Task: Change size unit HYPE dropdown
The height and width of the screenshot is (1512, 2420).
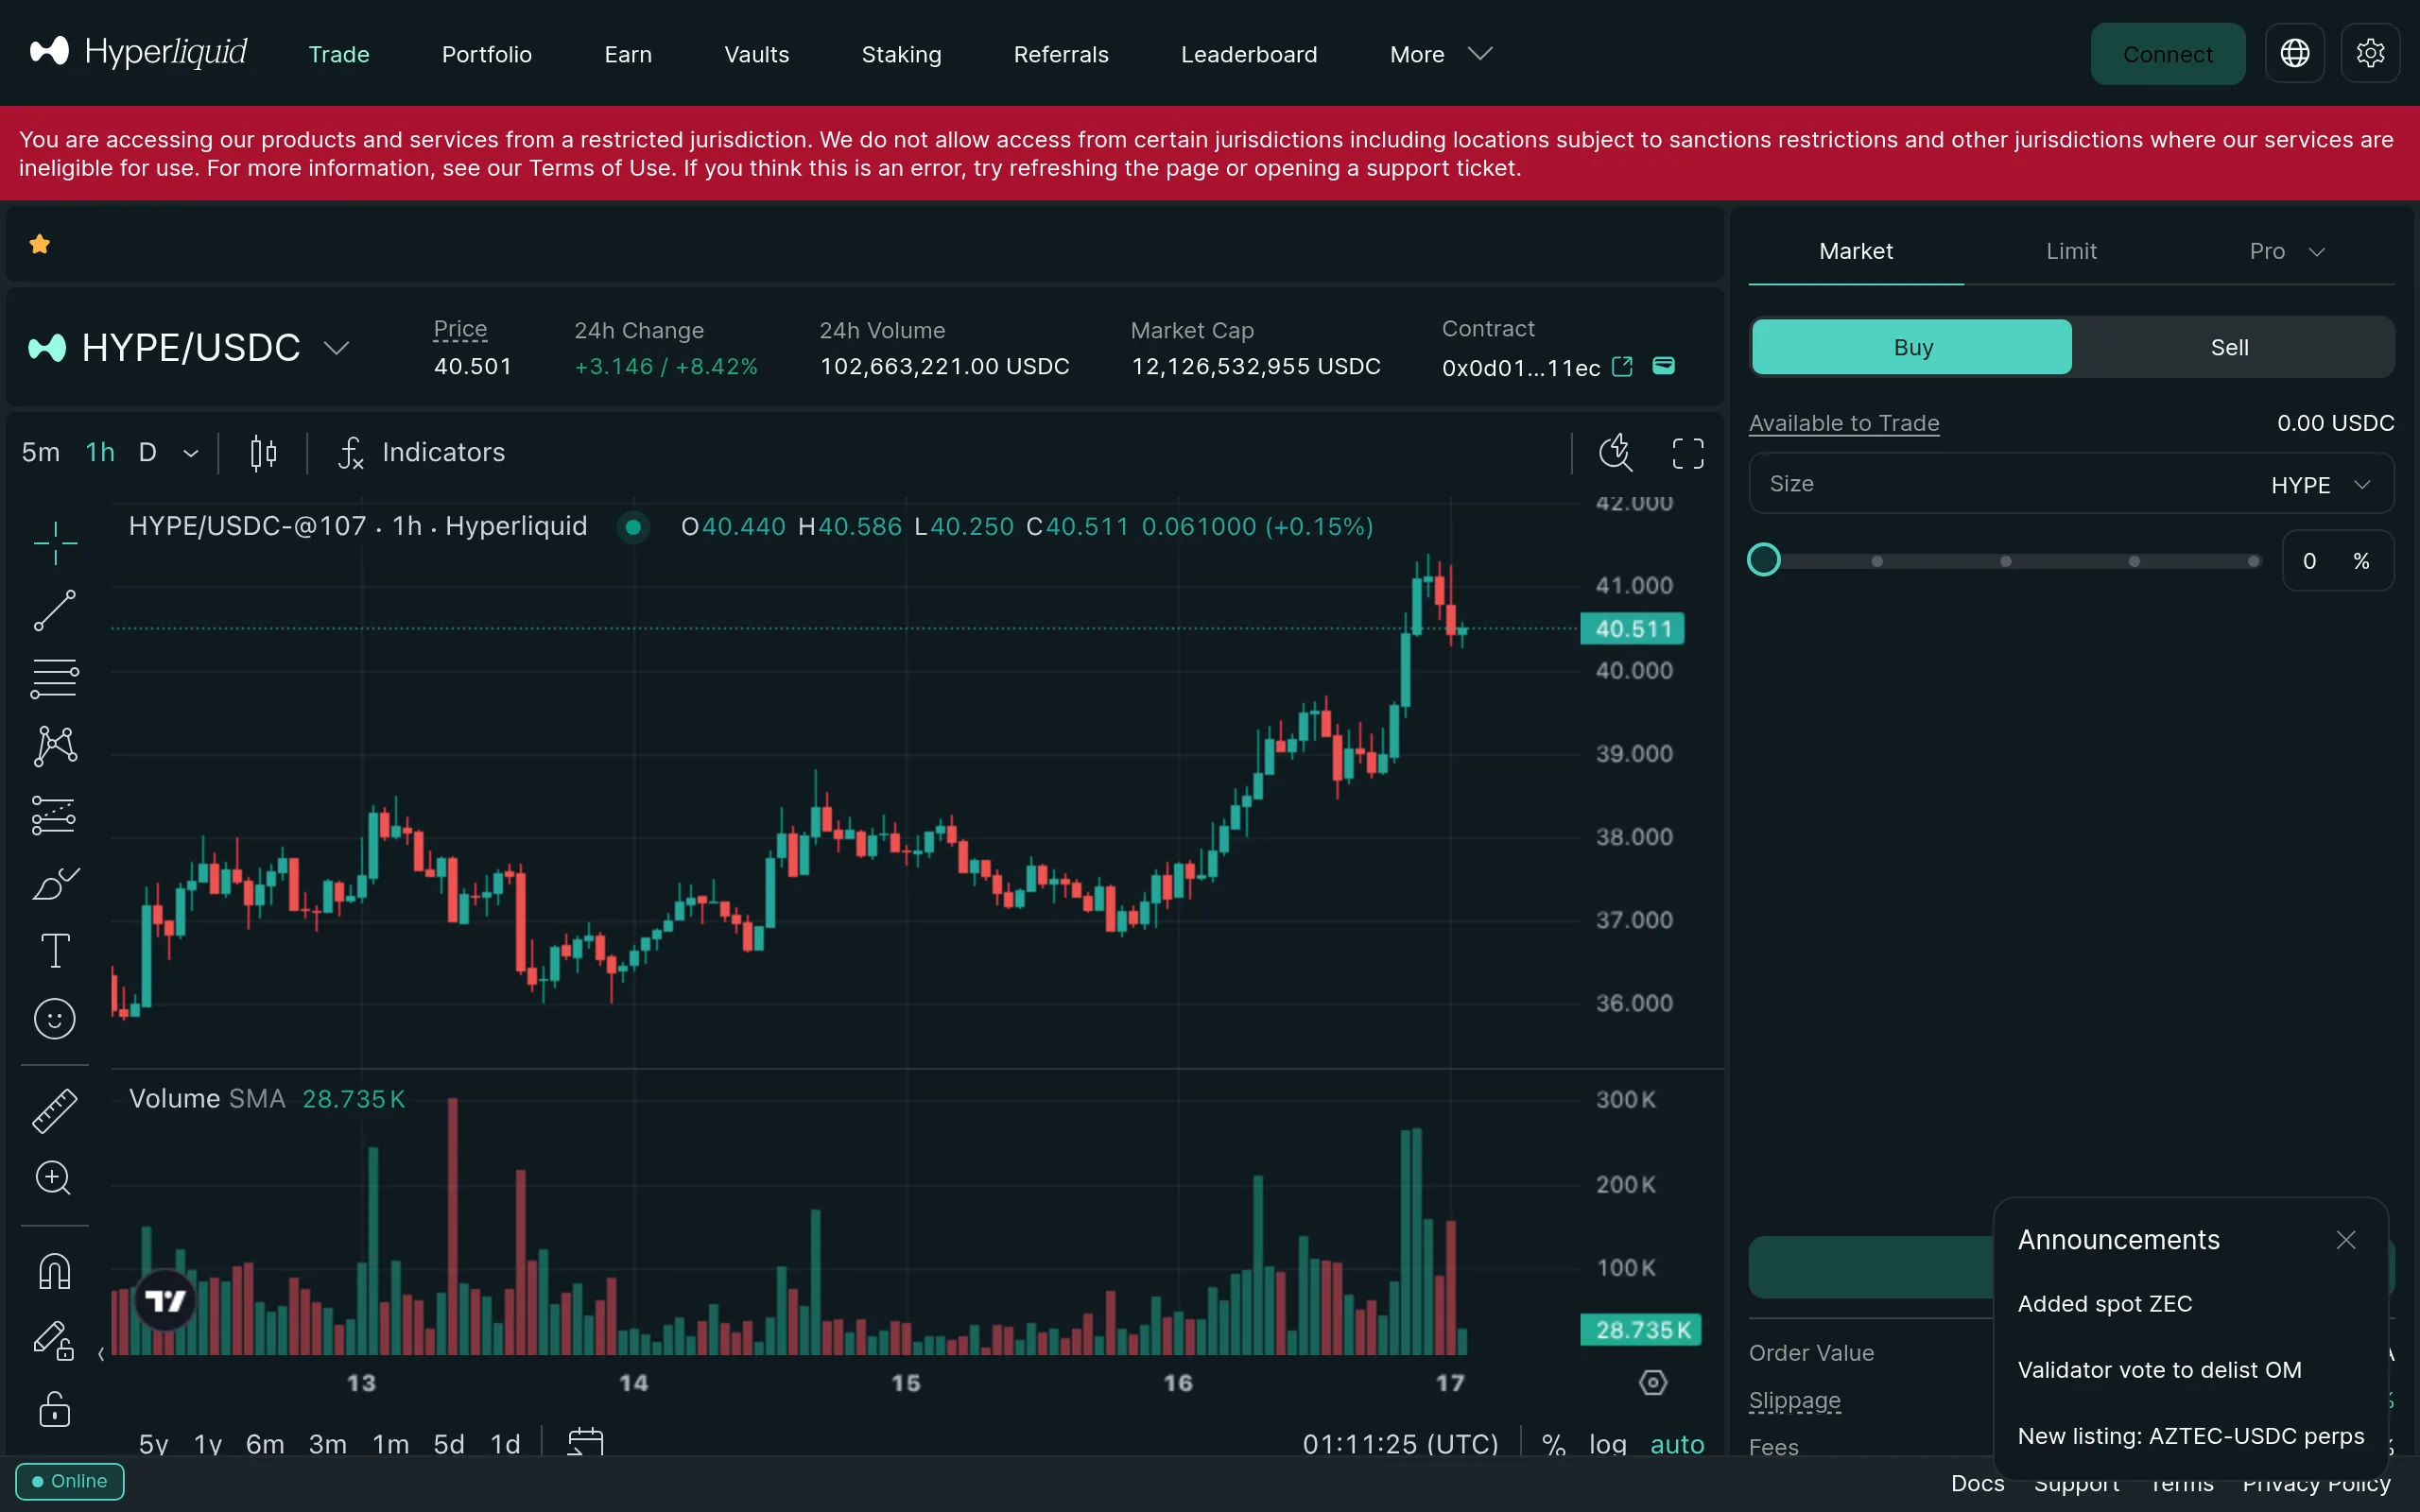Action: coord(2320,485)
